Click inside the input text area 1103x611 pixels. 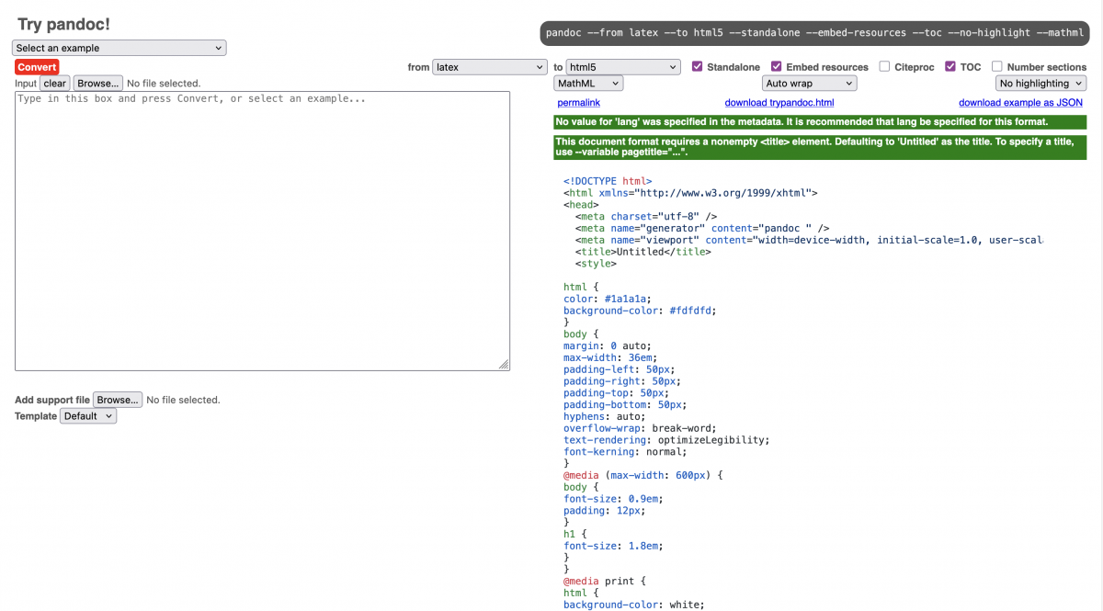262,231
